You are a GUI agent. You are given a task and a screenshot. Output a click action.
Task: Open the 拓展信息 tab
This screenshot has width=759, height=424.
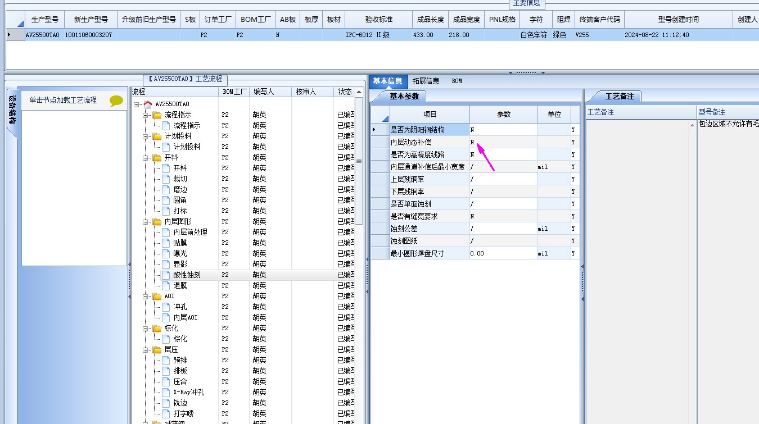(426, 81)
